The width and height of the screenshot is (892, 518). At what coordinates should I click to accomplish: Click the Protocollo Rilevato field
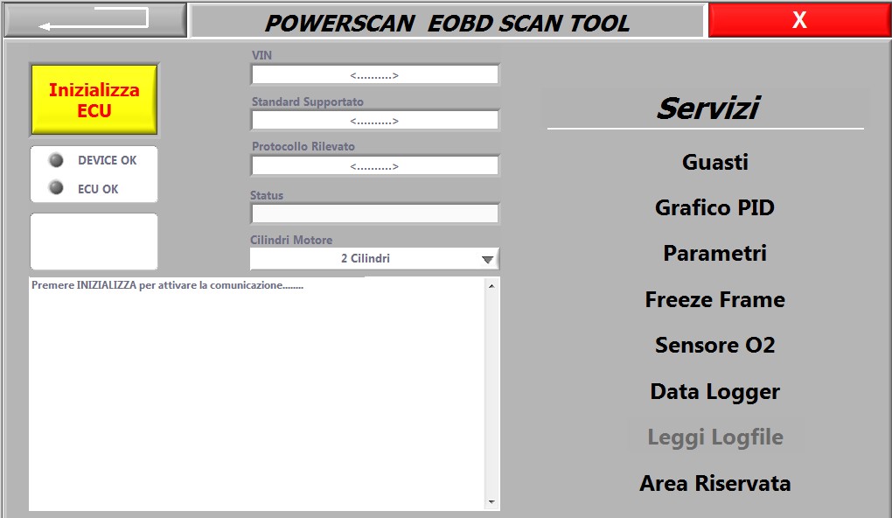pos(374,166)
